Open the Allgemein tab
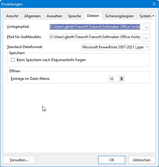The width and height of the screenshot is (159, 167). click(32, 16)
